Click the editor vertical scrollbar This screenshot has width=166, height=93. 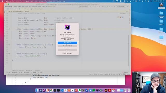click(x=128, y=51)
